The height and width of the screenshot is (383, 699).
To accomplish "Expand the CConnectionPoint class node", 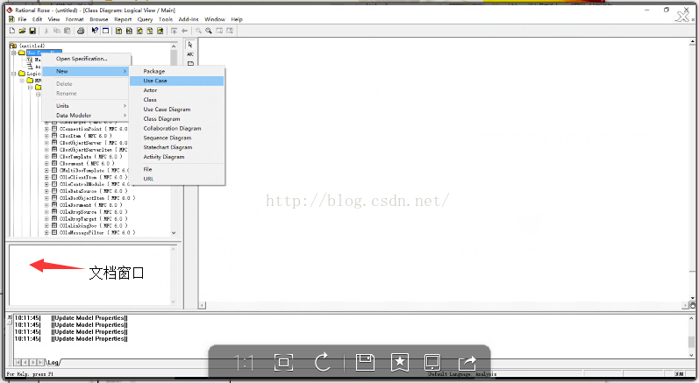I will (x=46, y=129).
